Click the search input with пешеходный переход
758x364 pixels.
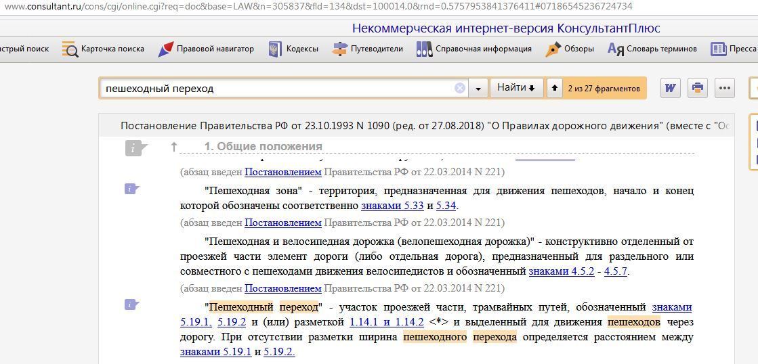[x=278, y=89]
